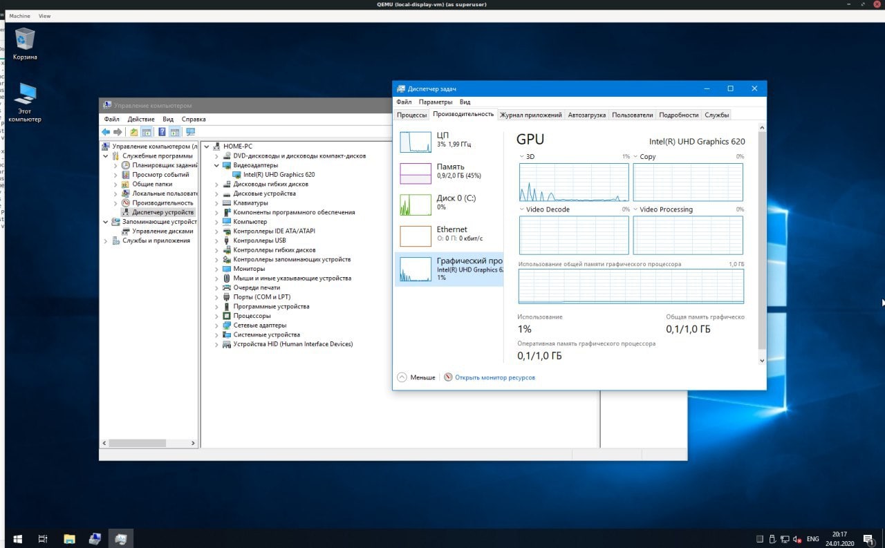Open File Explorer from the taskbar
885x548 pixels.
(69, 538)
